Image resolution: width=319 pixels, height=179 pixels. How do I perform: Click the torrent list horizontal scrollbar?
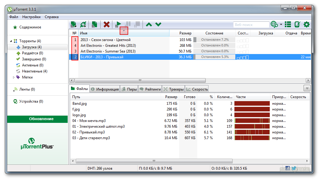tap(140, 81)
